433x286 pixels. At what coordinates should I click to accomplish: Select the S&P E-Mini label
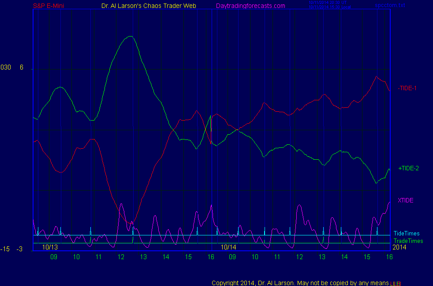tap(49, 6)
